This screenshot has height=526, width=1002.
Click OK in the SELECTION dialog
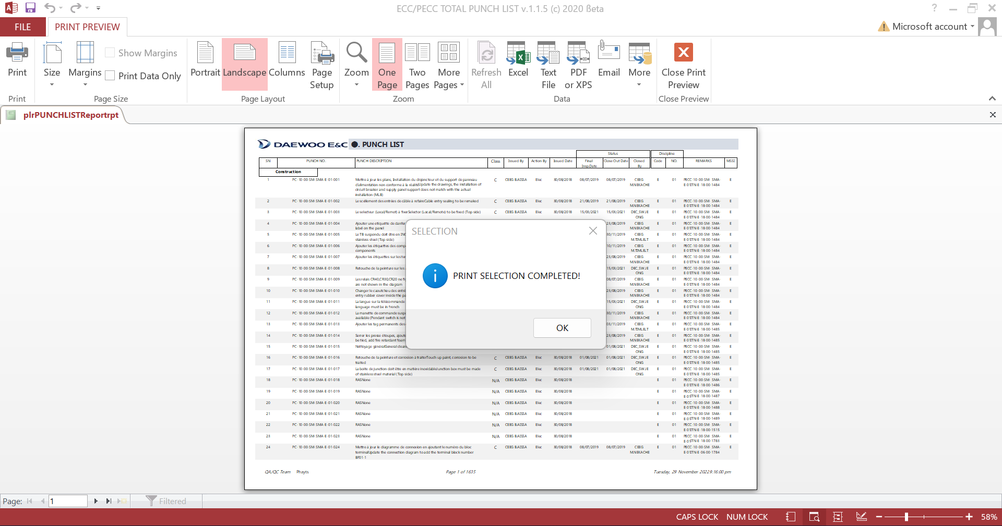click(562, 328)
